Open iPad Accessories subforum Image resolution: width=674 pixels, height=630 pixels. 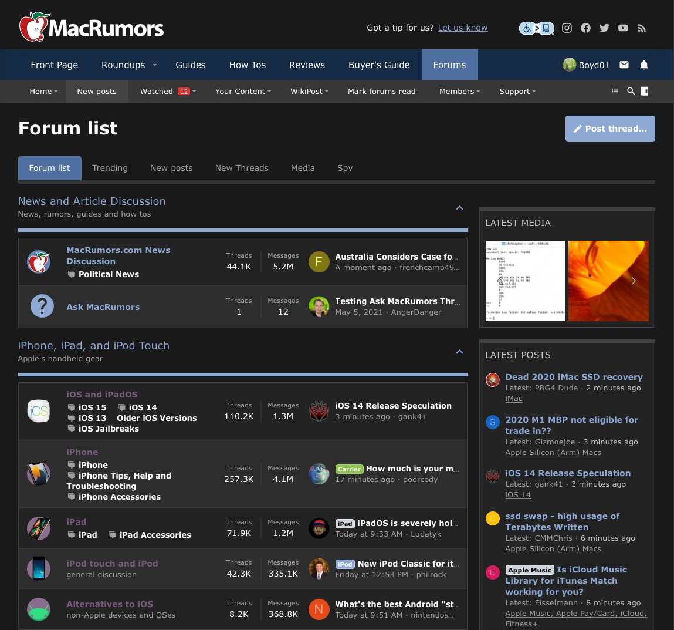point(155,534)
